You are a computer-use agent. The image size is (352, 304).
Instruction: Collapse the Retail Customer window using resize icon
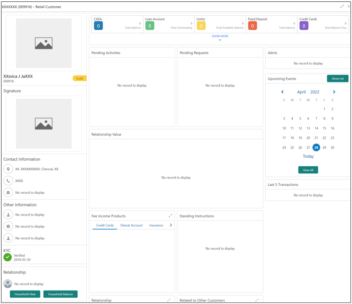[x=342, y=7]
